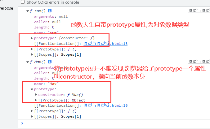Screen dimensions: 210x129
Task: Click the info icon next to sum()
Action: 50,11
